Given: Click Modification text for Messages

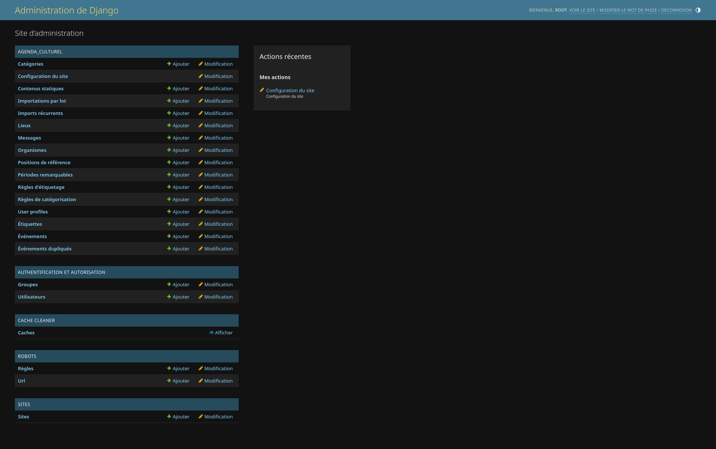Looking at the screenshot, I should 219,138.
